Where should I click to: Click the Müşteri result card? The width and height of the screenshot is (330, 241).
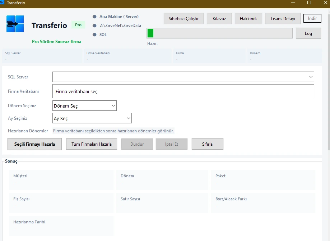click(61, 180)
